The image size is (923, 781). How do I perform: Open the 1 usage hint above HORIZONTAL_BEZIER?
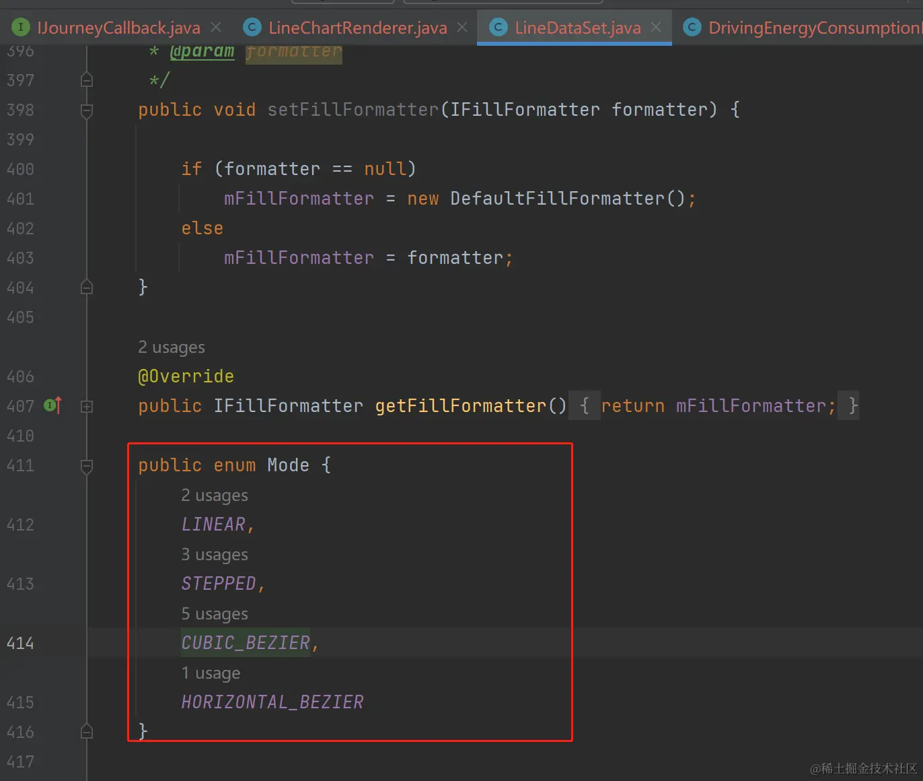coord(211,673)
